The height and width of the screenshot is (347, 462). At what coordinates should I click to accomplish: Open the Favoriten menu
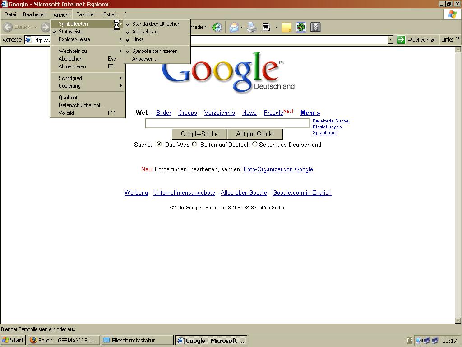tap(86, 14)
